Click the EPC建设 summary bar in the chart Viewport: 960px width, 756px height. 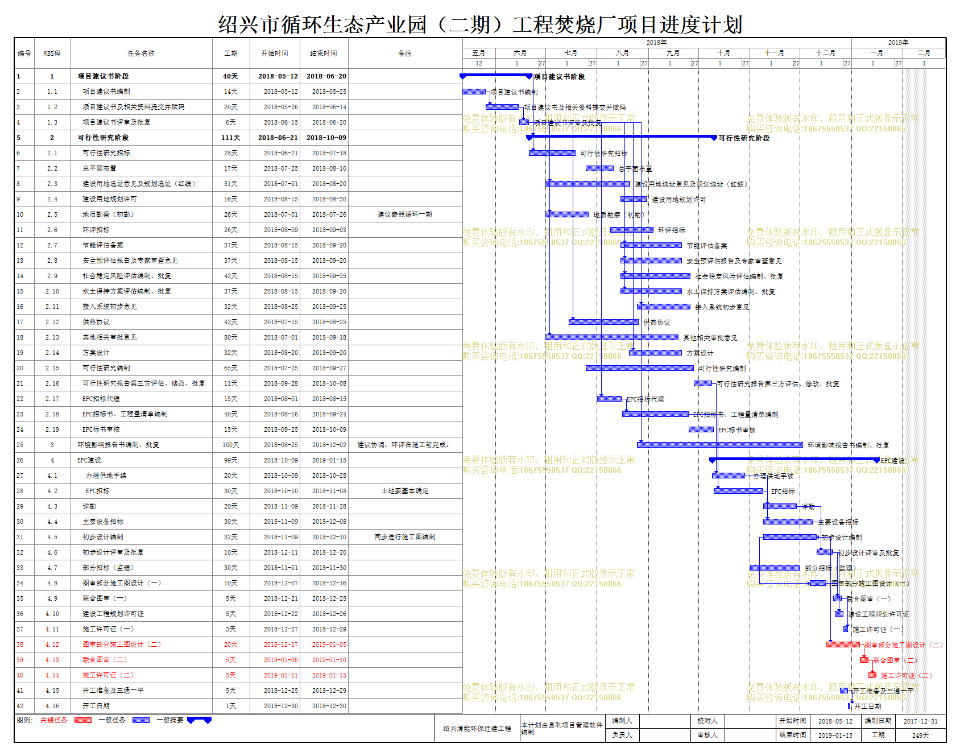[x=795, y=460]
